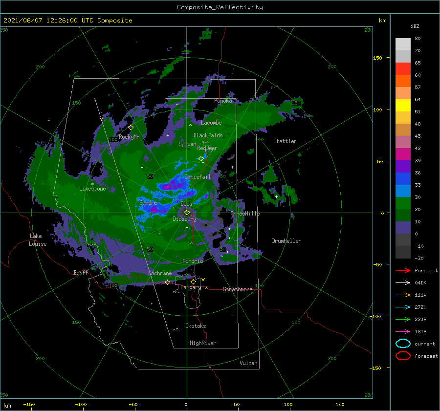
Task: Click the Okotoks label
Action: tap(196, 326)
